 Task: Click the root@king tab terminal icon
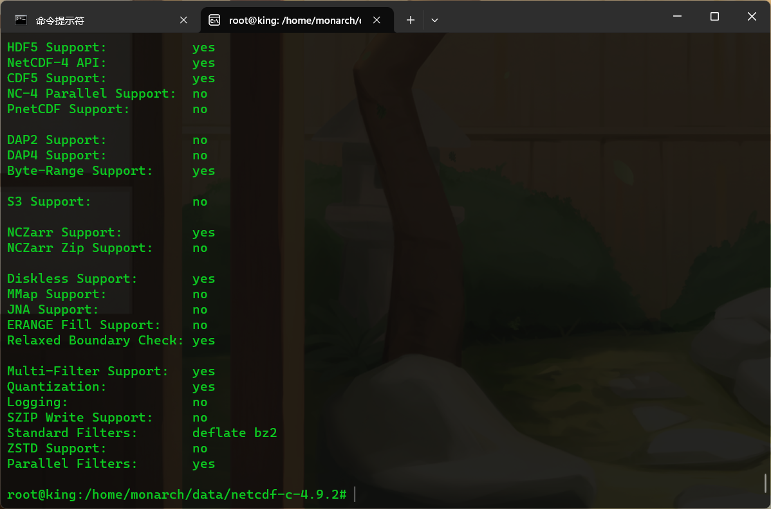214,20
